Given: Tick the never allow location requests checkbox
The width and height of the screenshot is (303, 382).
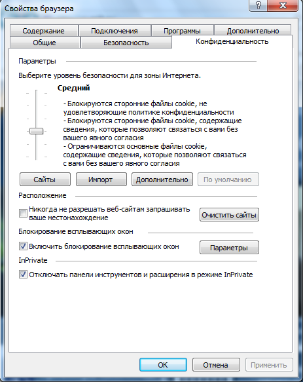Looking at the screenshot, I should 23,213.
